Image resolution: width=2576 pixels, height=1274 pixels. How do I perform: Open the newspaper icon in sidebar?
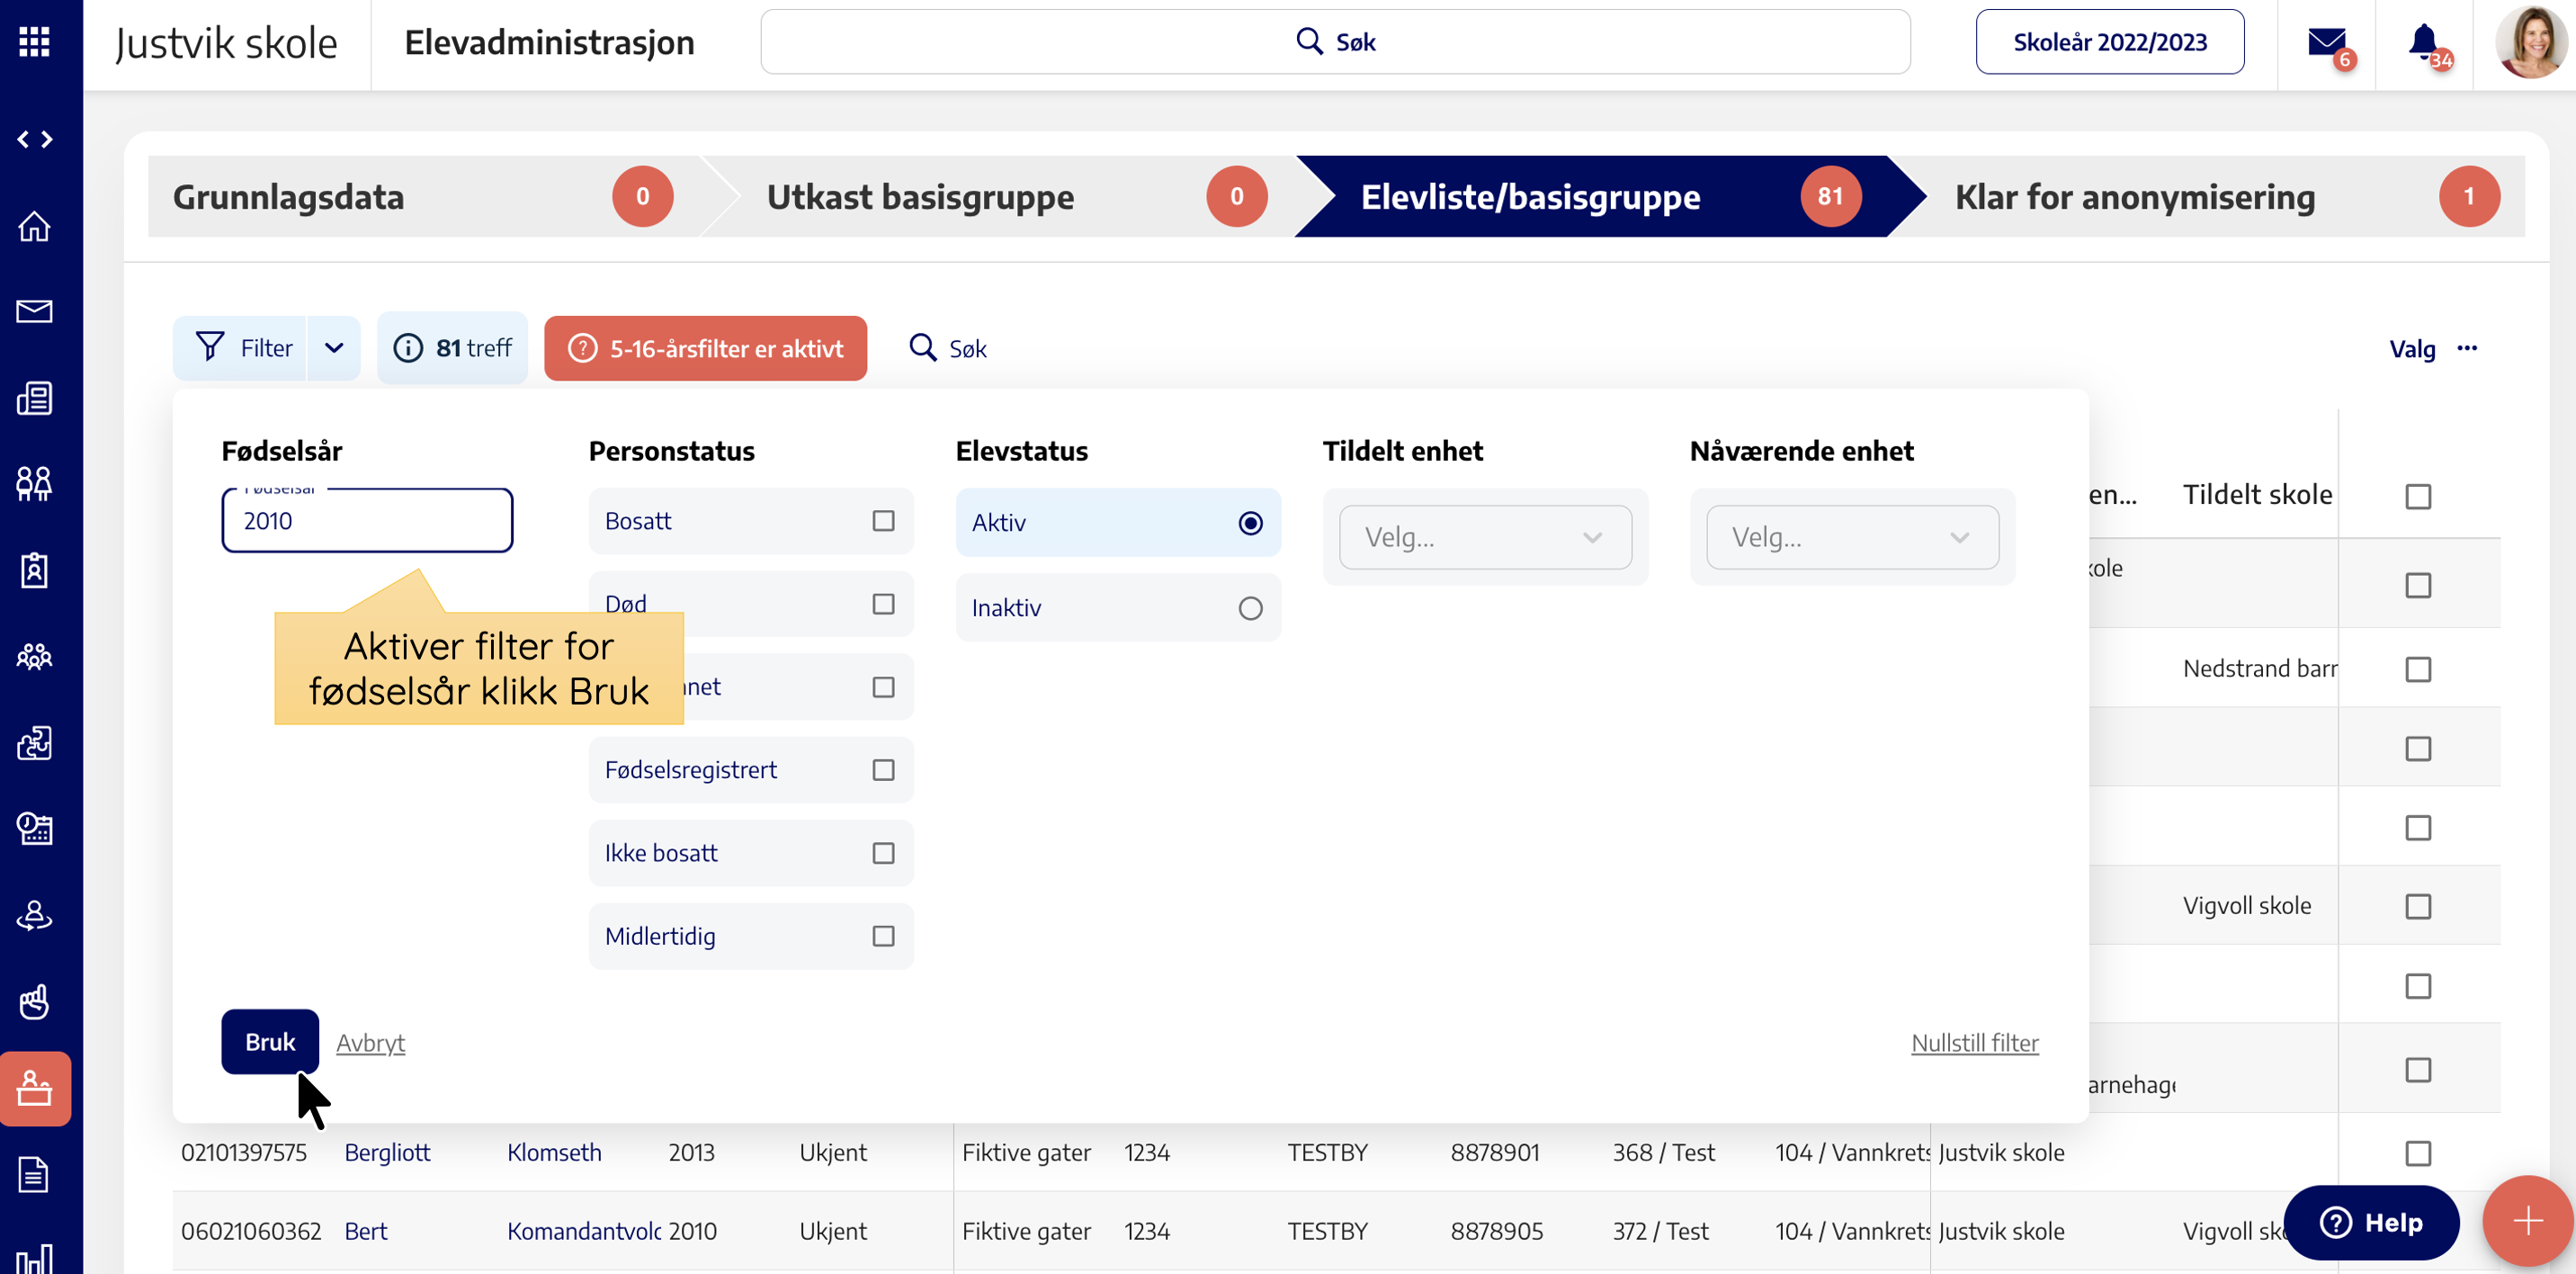[x=35, y=398]
